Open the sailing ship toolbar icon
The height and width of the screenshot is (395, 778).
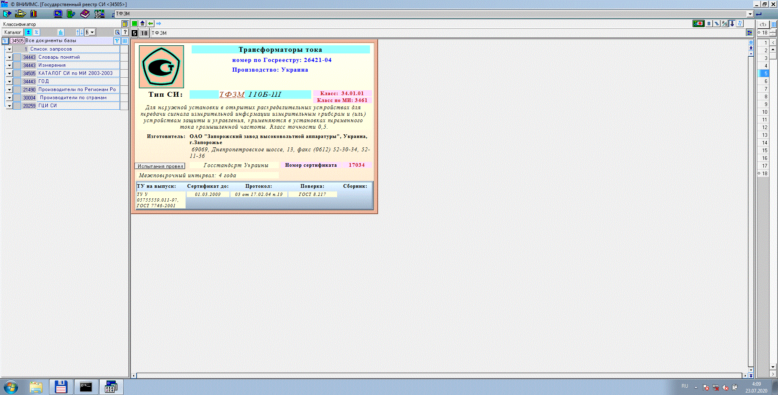(x=20, y=14)
